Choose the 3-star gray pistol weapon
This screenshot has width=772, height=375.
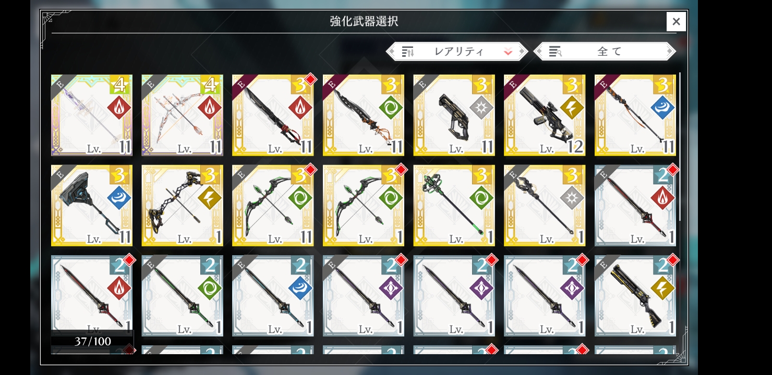click(454, 115)
